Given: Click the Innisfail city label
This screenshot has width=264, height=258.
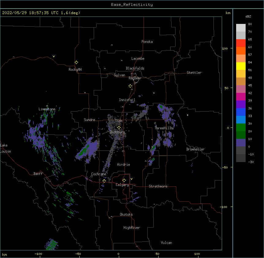Looking at the screenshot, I should (x=127, y=100).
